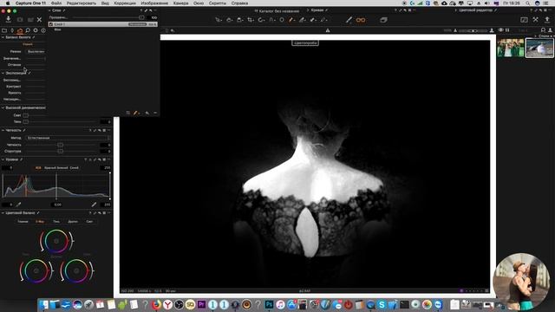Open the Справка menu
This screenshot has width=555, height=312.
tap(239, 3)
